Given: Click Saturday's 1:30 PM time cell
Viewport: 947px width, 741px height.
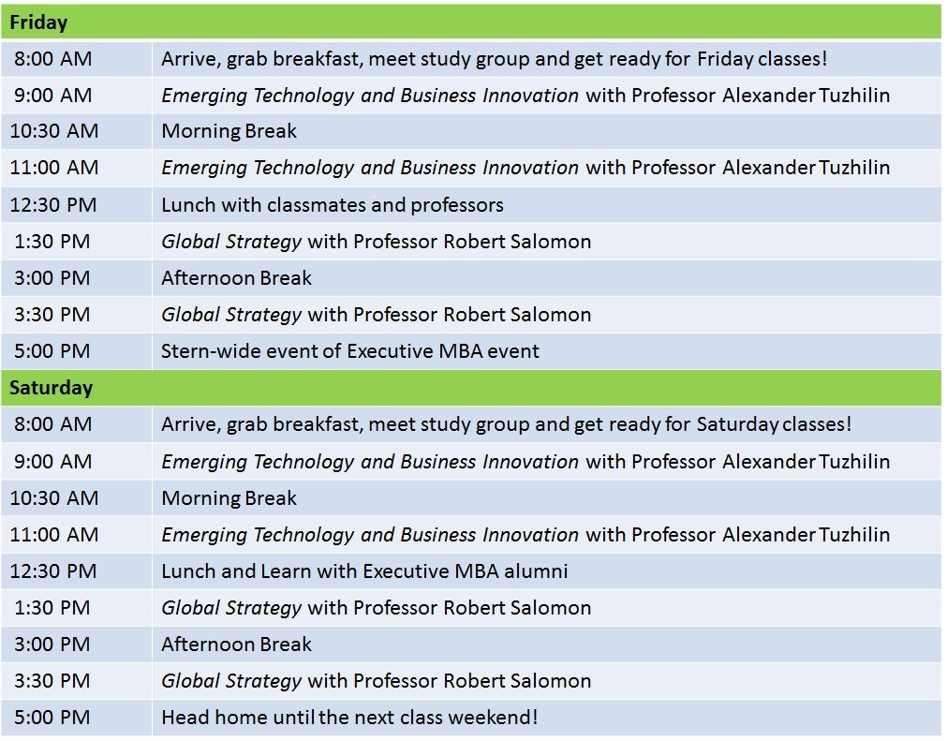Looking at the screenshot, I should [53, 608].
